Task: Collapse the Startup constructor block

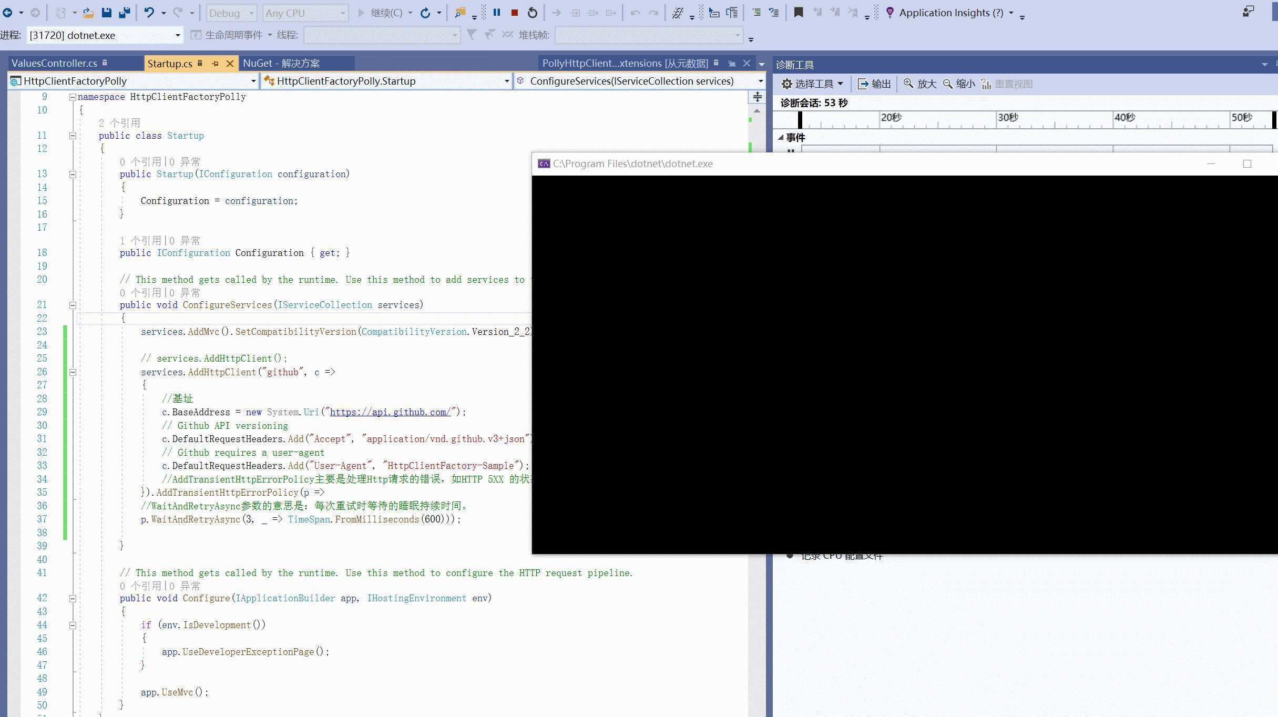Action: tap(73, 174)
